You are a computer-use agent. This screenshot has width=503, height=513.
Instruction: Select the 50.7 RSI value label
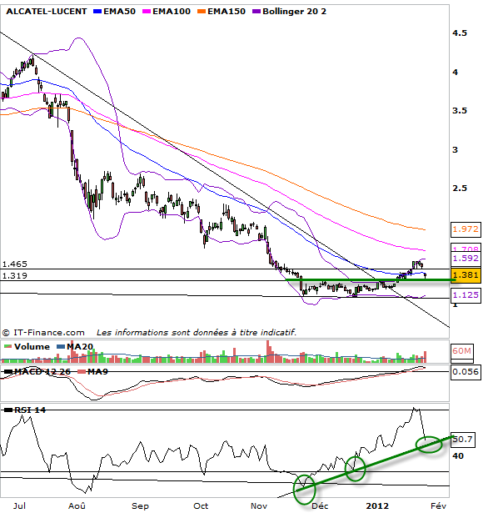462,437
